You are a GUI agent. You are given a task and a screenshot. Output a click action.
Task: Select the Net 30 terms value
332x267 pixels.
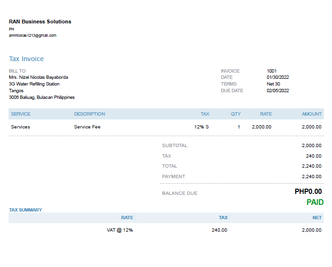273,84
